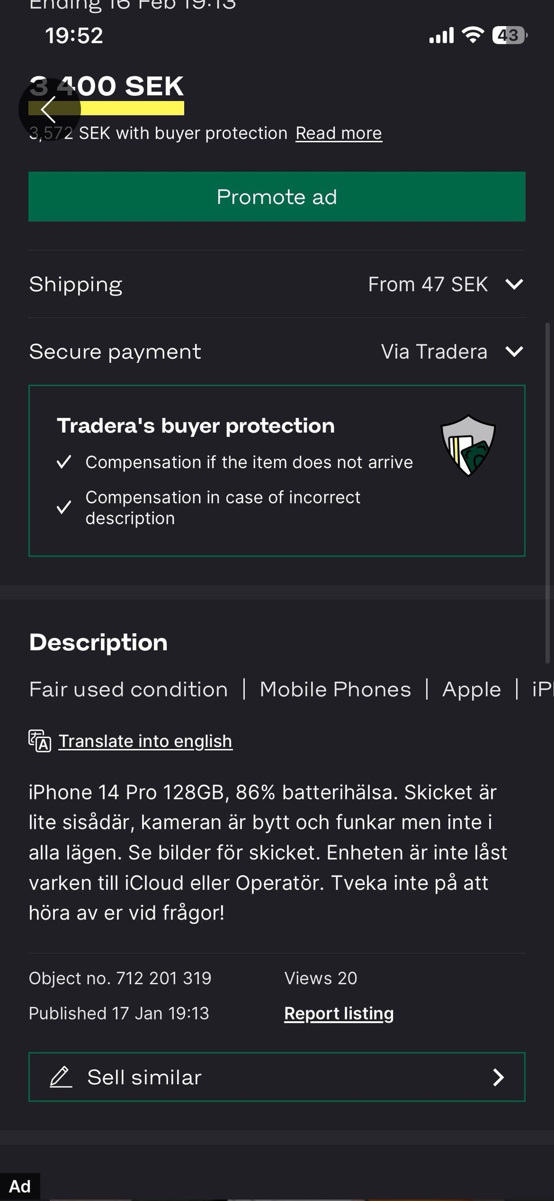
Task: Open the Read more link
Action: point(339,134)
